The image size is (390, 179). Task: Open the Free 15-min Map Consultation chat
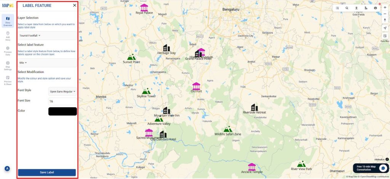pyautogui.click(x=371, y=168)
